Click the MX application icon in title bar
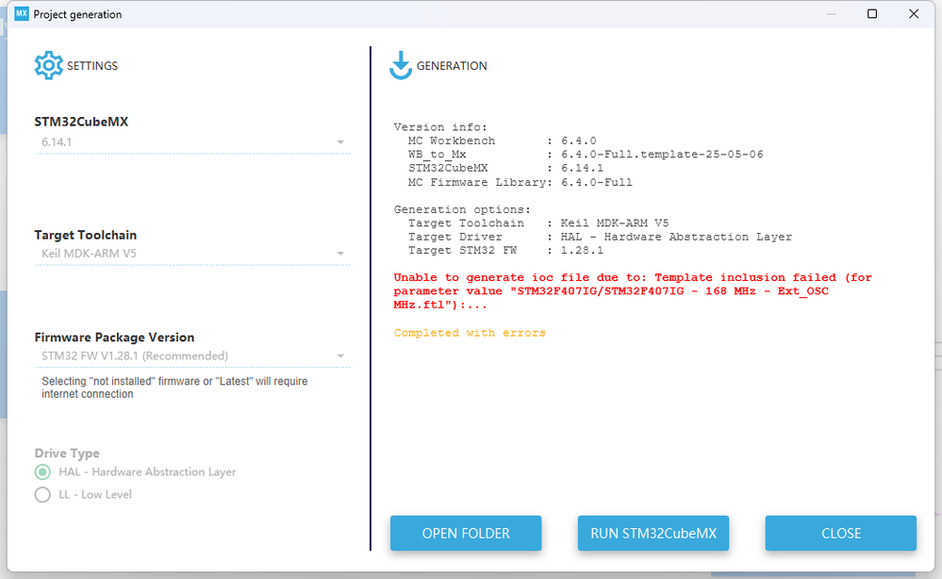942x579 pixels. pos(22,13)
